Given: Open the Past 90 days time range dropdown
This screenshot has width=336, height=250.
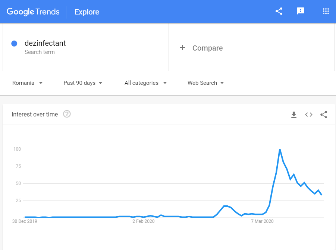Looking at the screenshot, I should click(82, 83).
